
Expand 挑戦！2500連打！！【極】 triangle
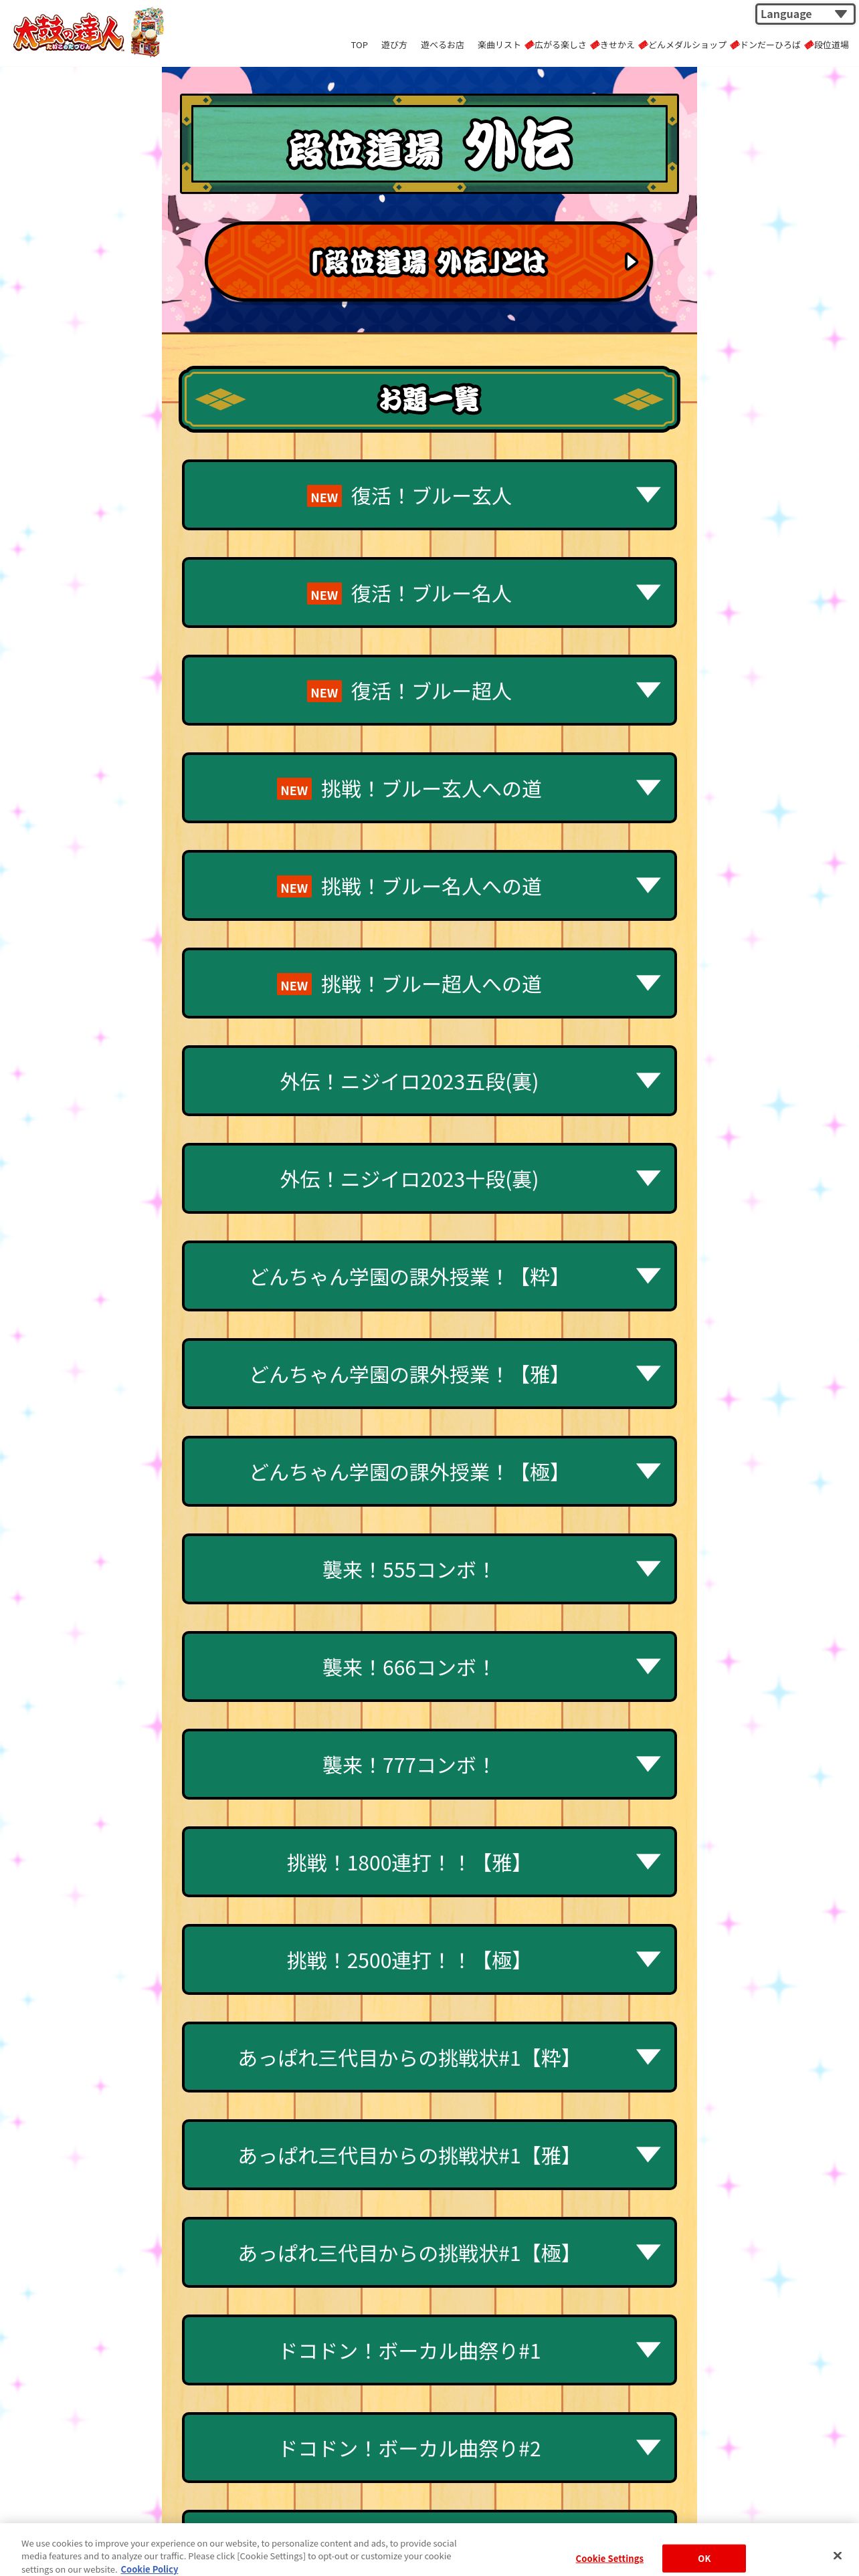(x=648, y=1959)
